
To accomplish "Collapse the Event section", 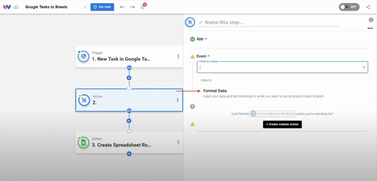I will click(203, 56).
